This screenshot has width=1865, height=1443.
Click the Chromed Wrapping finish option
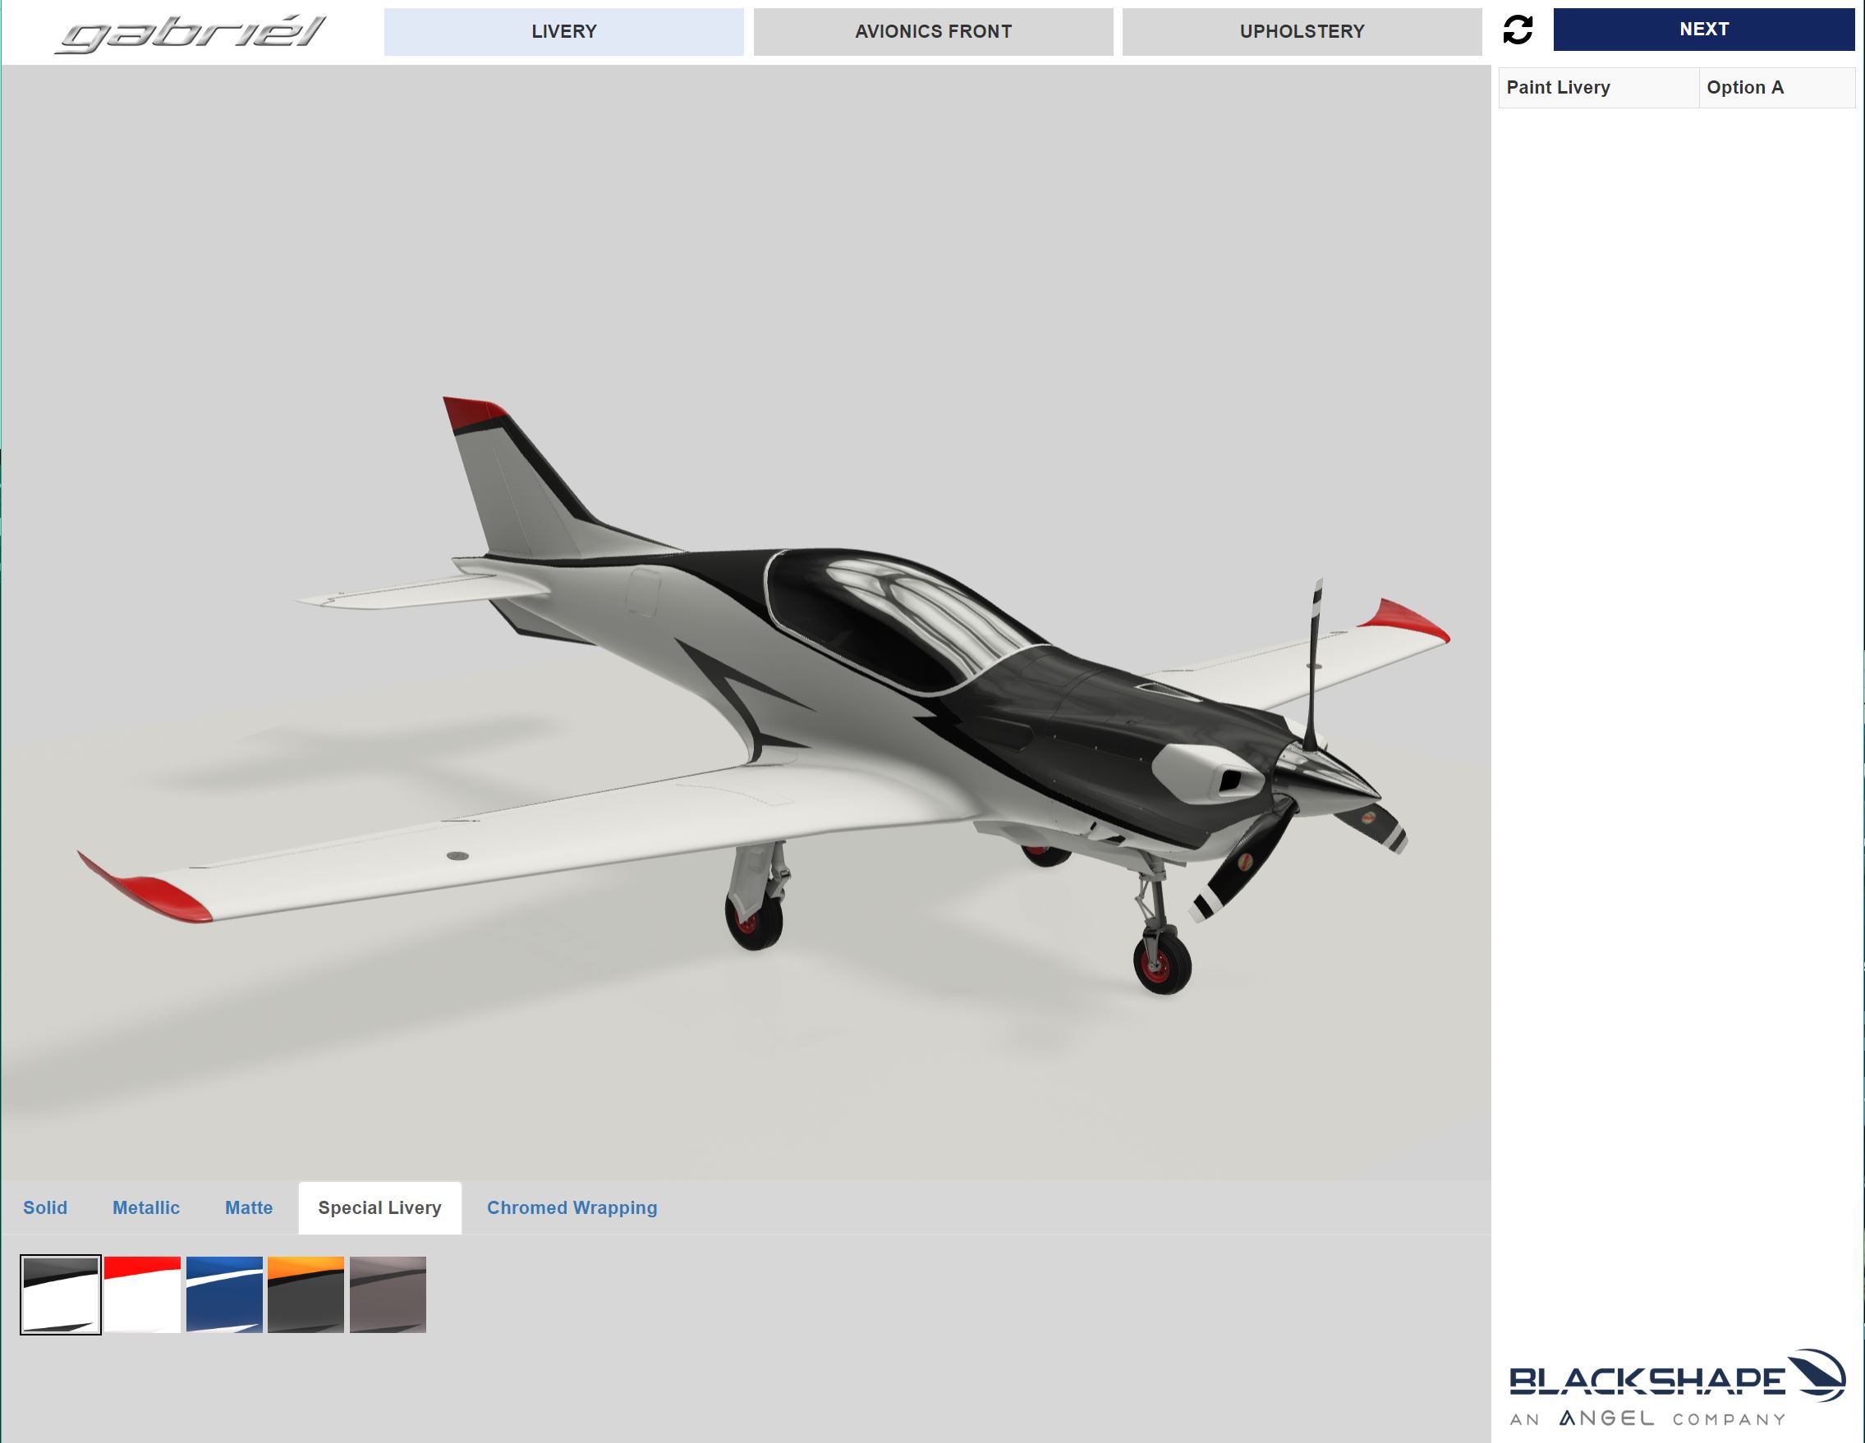click(x=572, y=1207)
